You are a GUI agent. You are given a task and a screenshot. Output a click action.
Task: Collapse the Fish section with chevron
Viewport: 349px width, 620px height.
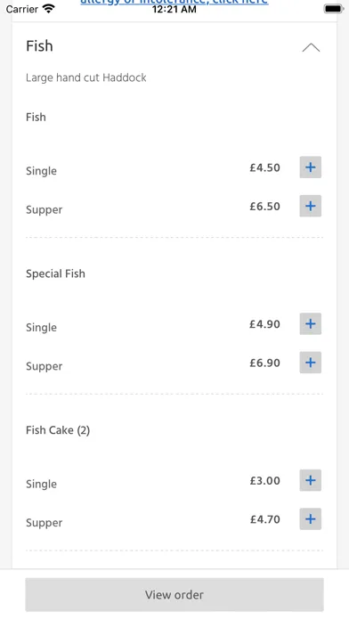[x=311, y=47]
